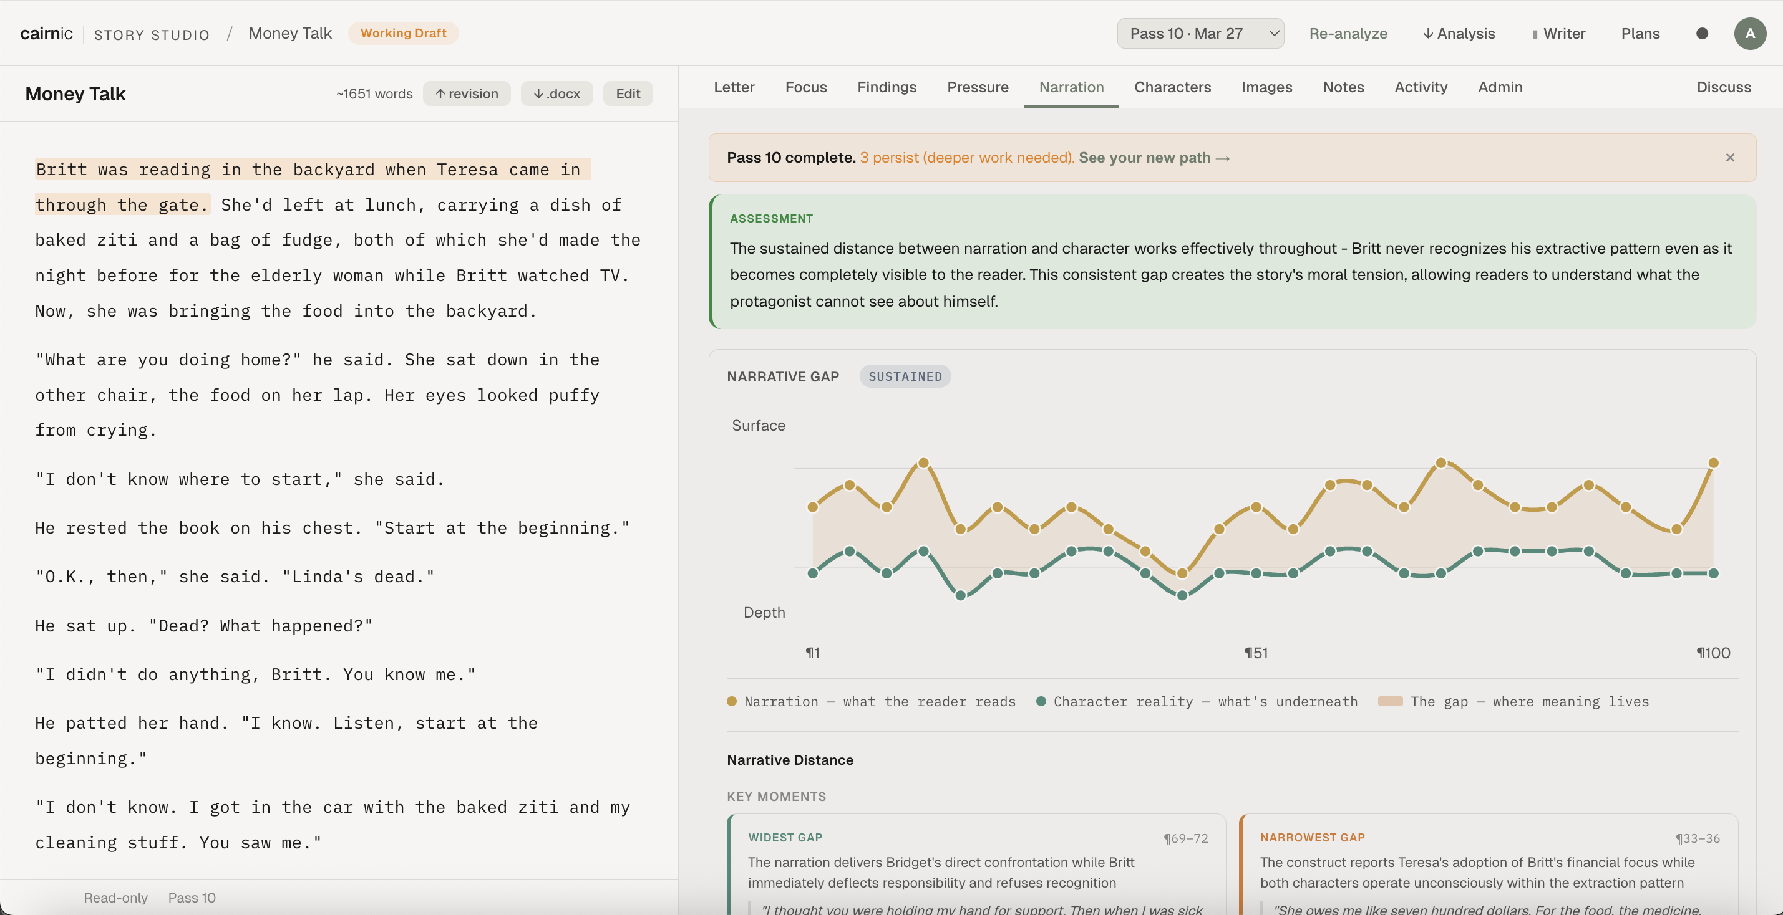Click the Edit button
The height and width of the screenshot is (915, 1783).
tap(628, 93)
